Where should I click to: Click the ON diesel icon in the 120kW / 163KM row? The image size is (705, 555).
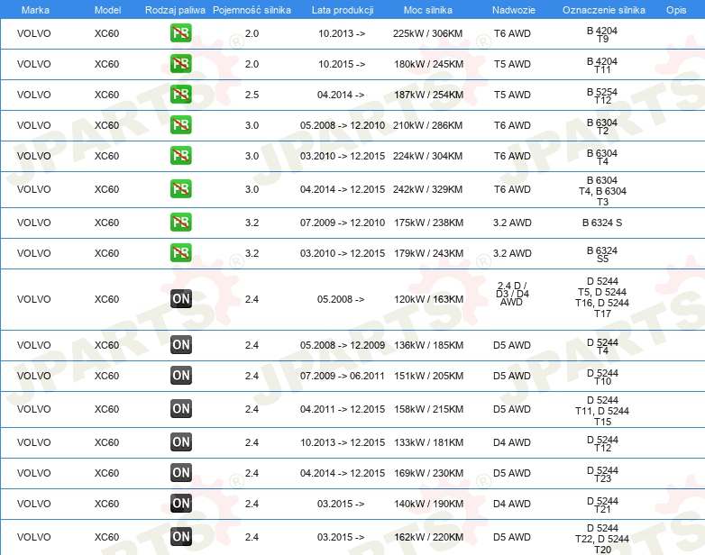tap(181, 299)
